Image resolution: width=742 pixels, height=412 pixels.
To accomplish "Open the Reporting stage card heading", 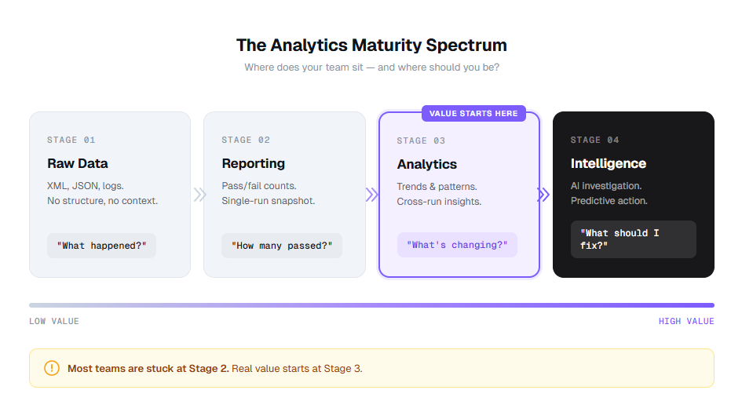I will (x=253, y=163).
